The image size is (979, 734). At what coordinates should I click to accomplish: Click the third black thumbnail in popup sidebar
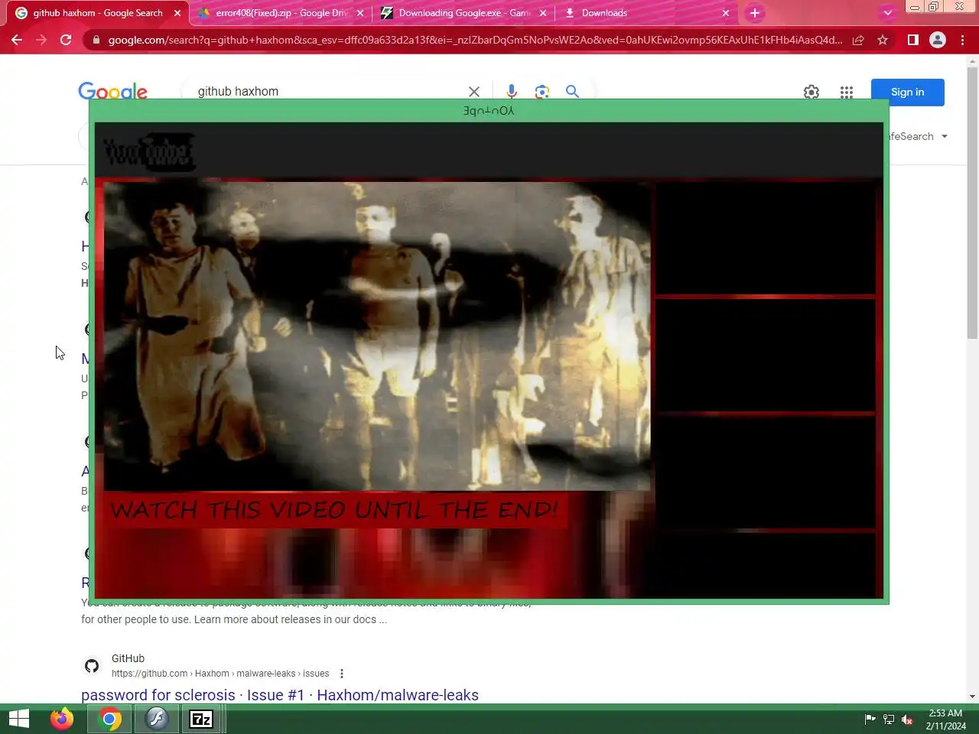(765, 472)
